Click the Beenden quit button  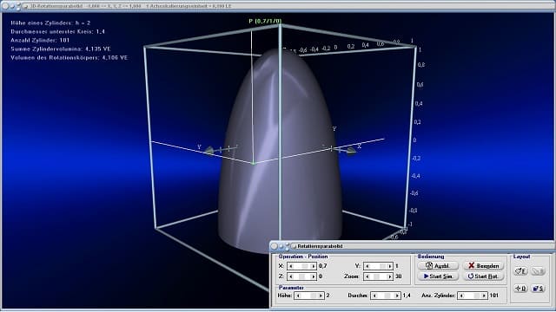coord(484,266)
